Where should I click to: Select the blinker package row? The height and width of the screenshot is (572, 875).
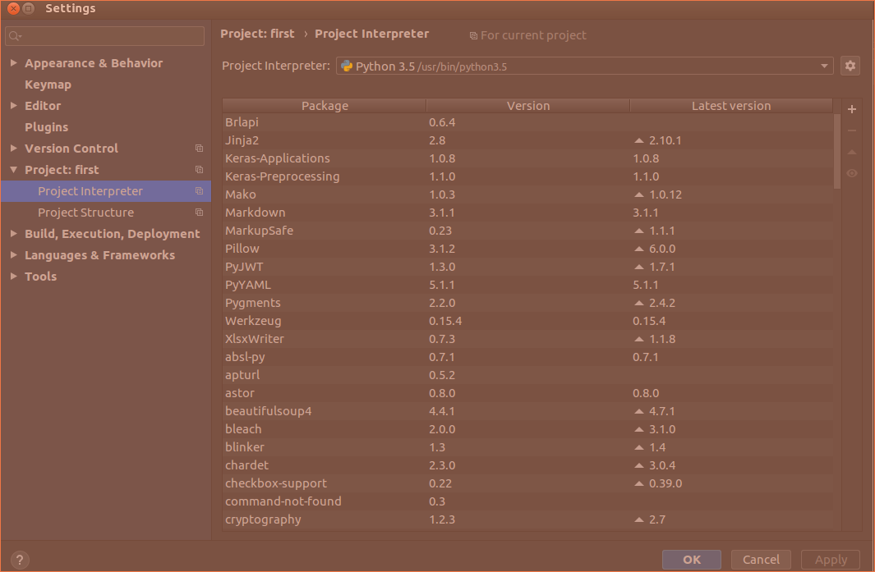point(528,447)
